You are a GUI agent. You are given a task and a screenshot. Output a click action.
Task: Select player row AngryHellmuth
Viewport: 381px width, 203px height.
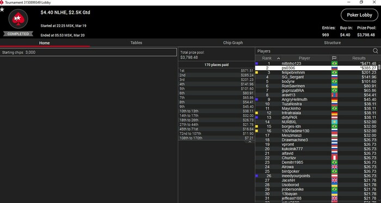317,100
